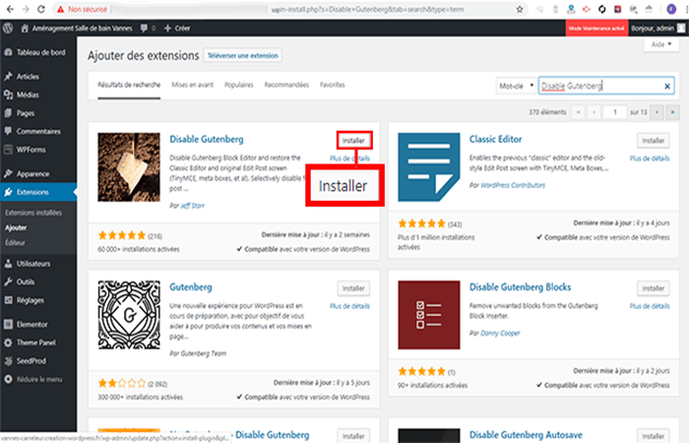Click the WPForms icon in sidebar
The width and height of the screenshot is (689, 443).
(x=8, y=150)
